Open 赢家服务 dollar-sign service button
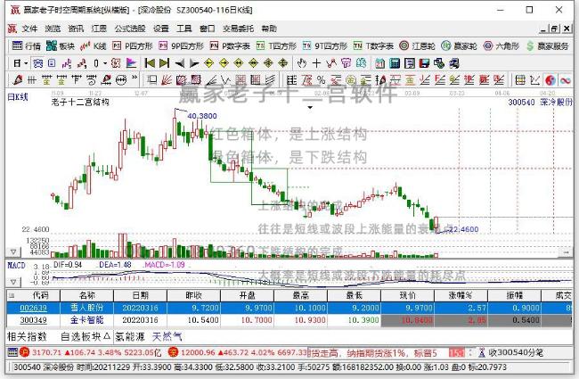The height and width of the screenshot is (379, 579). point(547,45)
